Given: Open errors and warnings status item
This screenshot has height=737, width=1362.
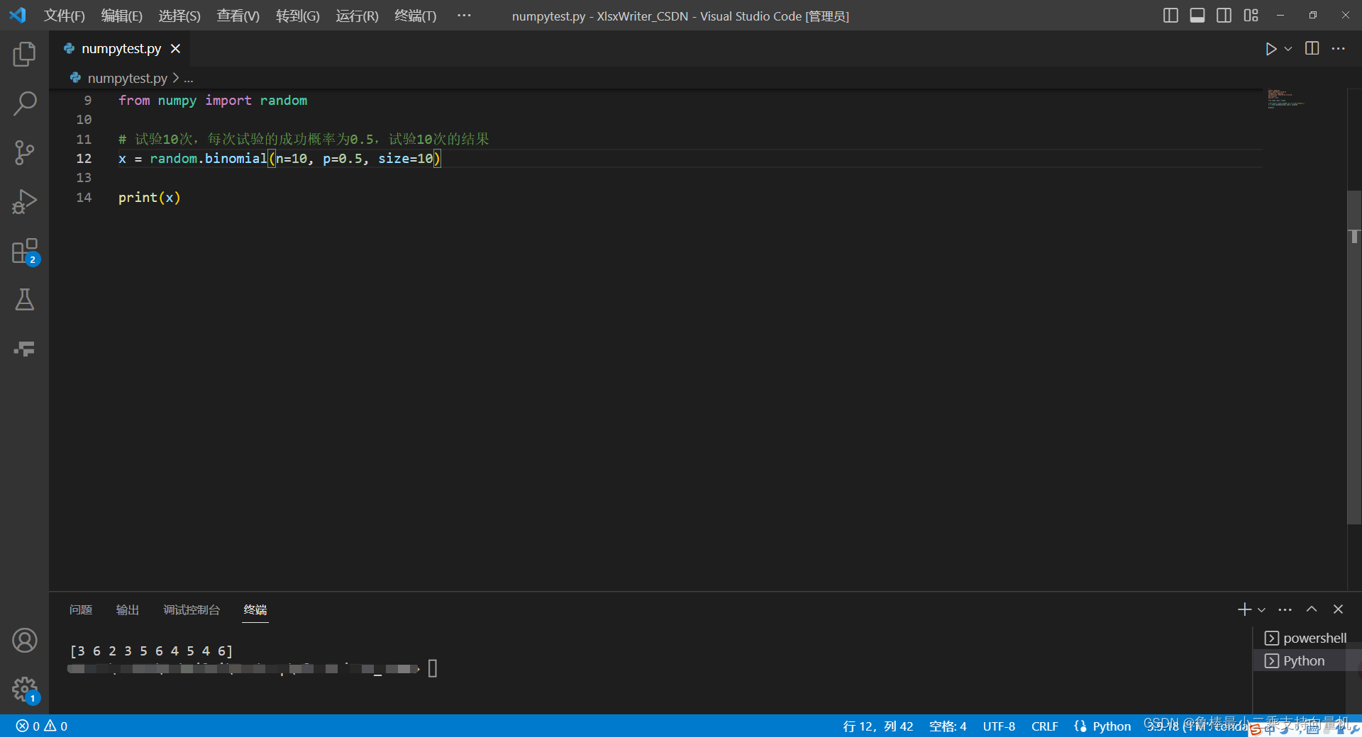Looking at the screenshot, I should 42,726.
